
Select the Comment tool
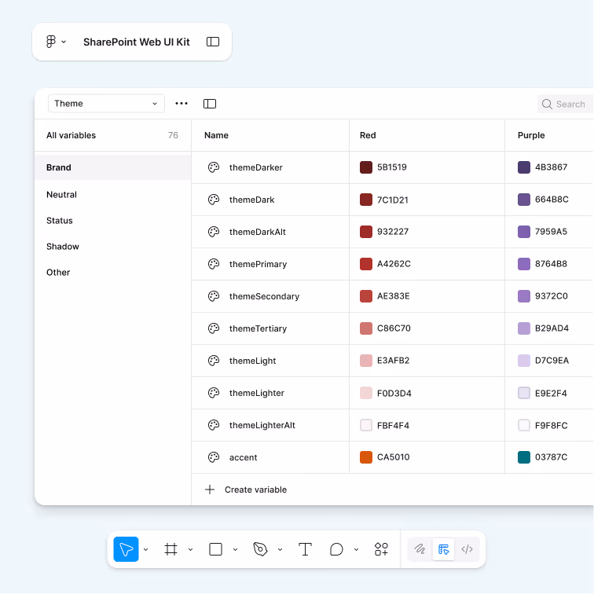click(x=336, y=549)
